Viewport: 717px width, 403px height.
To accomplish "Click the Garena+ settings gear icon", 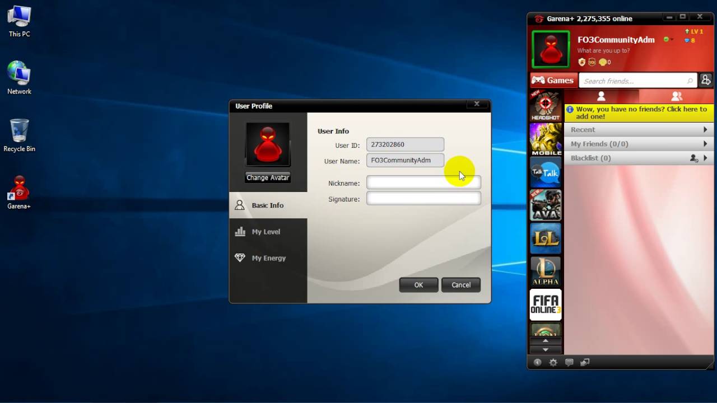I will (x=553, y=363).
